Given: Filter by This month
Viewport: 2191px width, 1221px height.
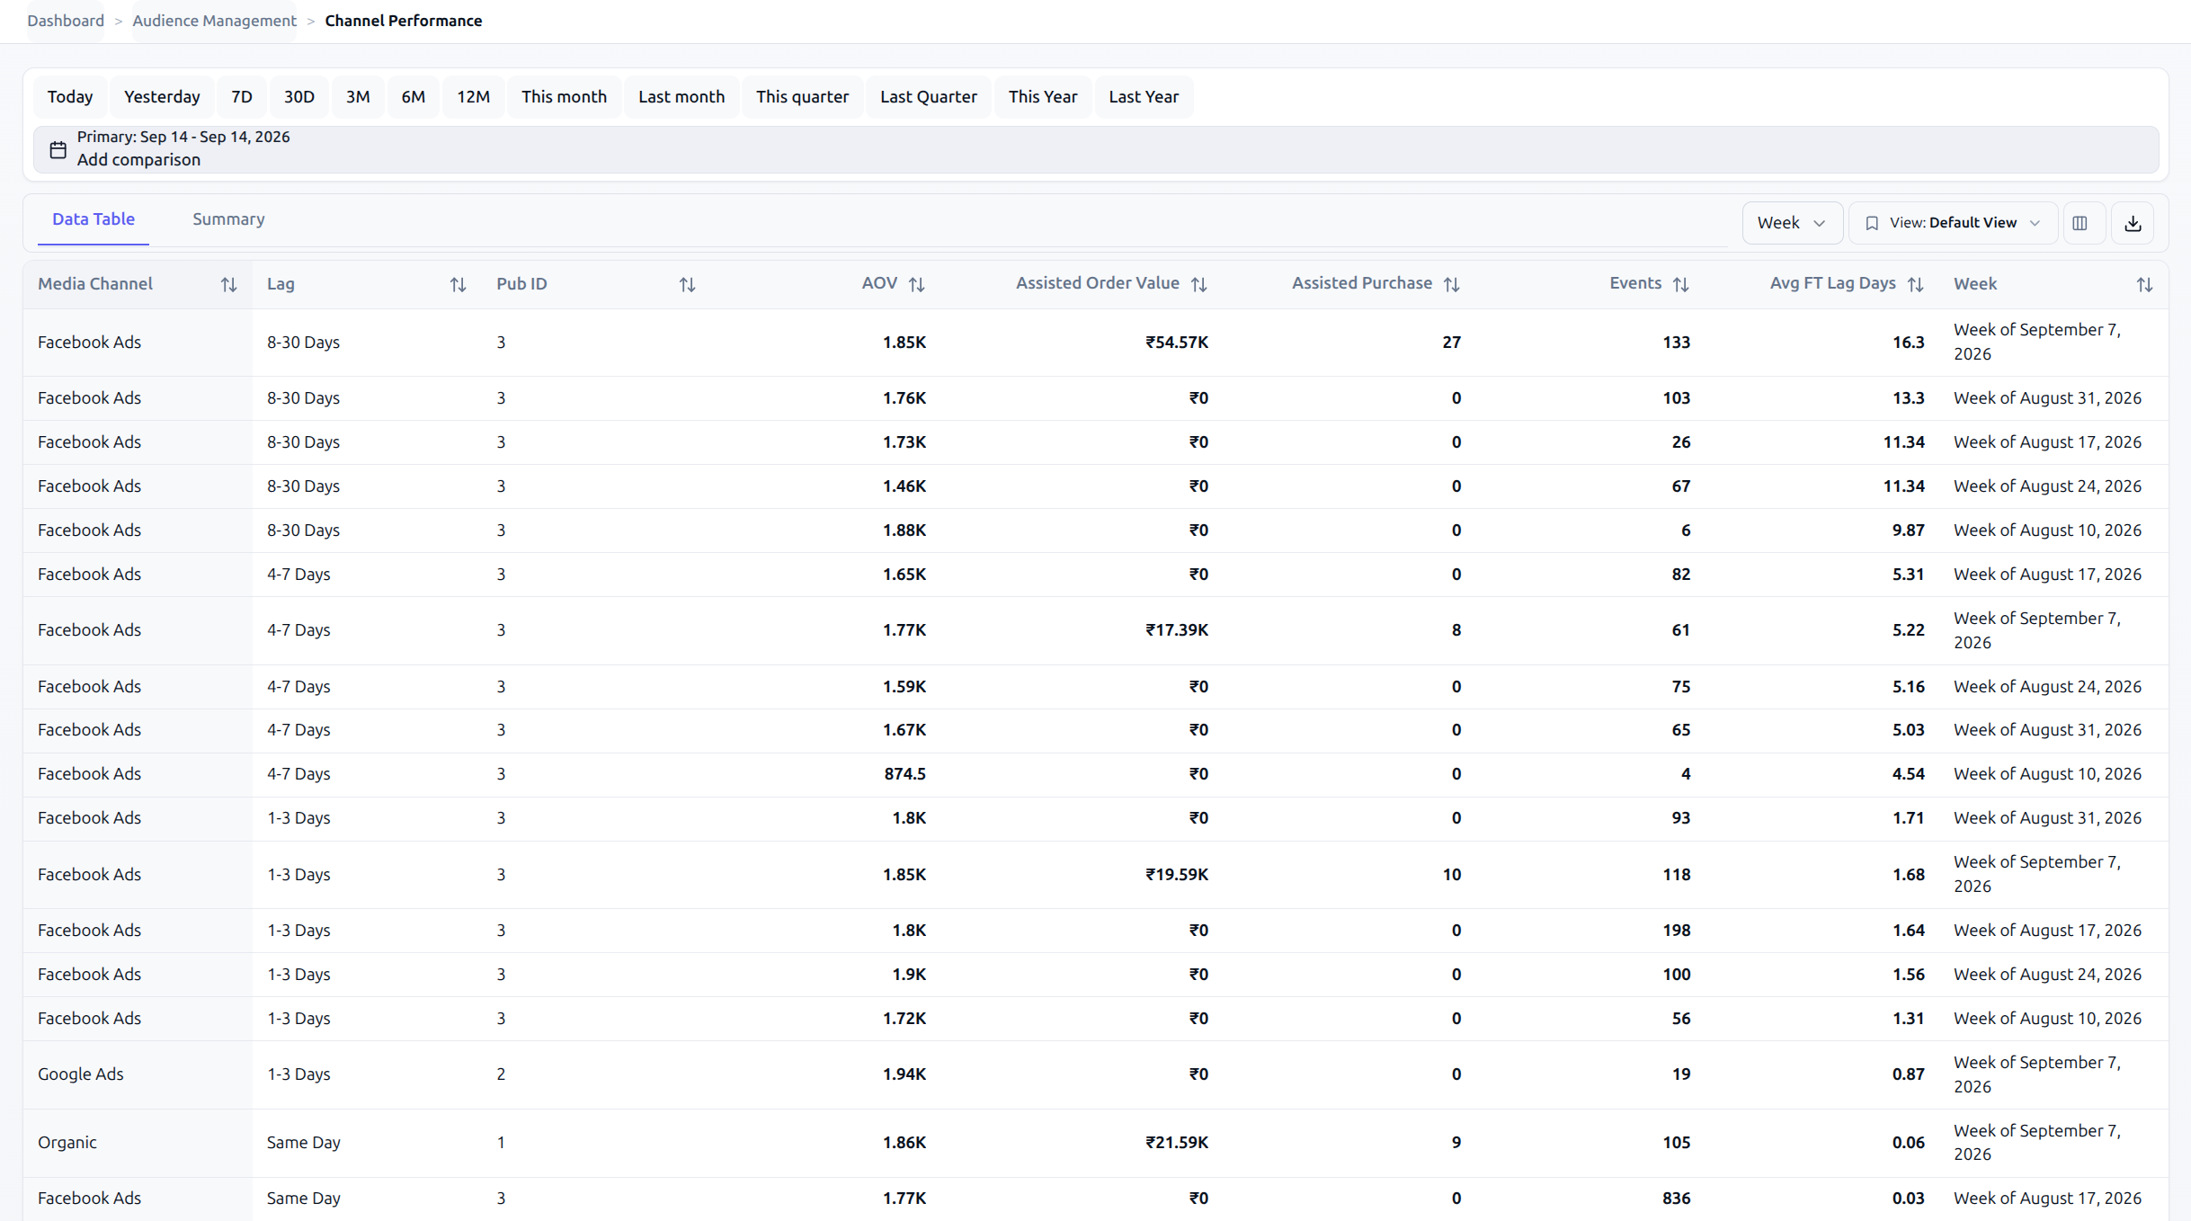Looking at the screenshot, I should point(565,97).
